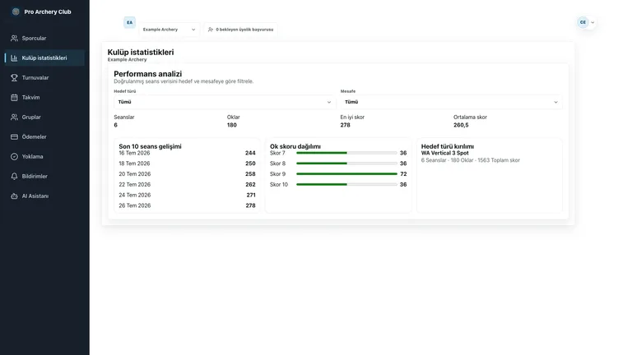This screenshot has width=632, height=355.
Task: Click the Yoklama checkmark icon
Action: coord(14,157)
